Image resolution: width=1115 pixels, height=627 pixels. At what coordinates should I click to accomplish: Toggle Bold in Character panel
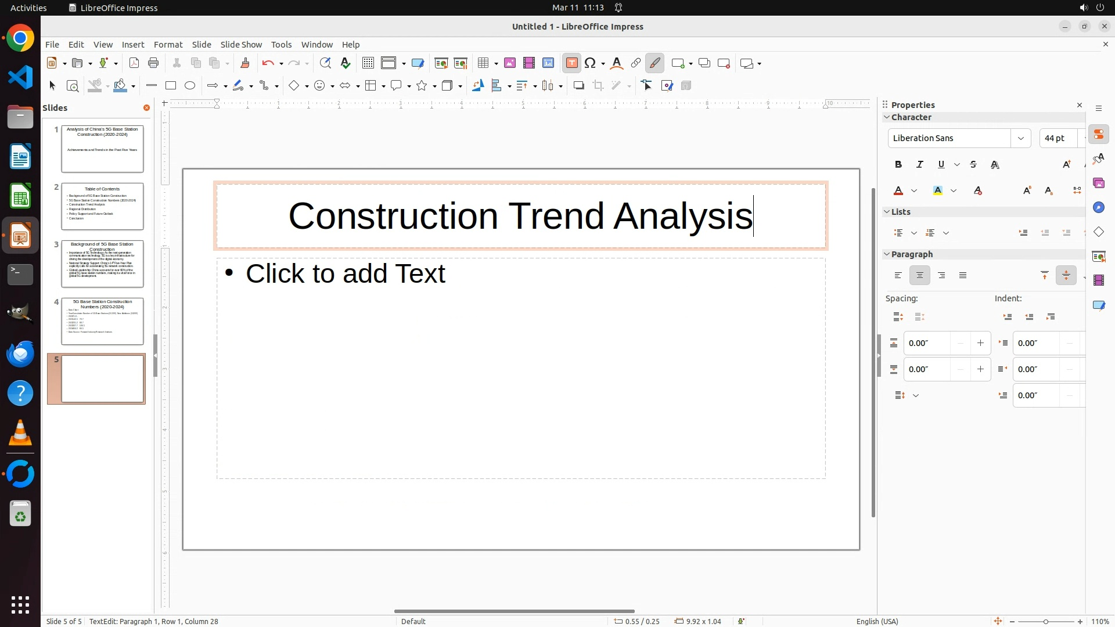[898, 165]
